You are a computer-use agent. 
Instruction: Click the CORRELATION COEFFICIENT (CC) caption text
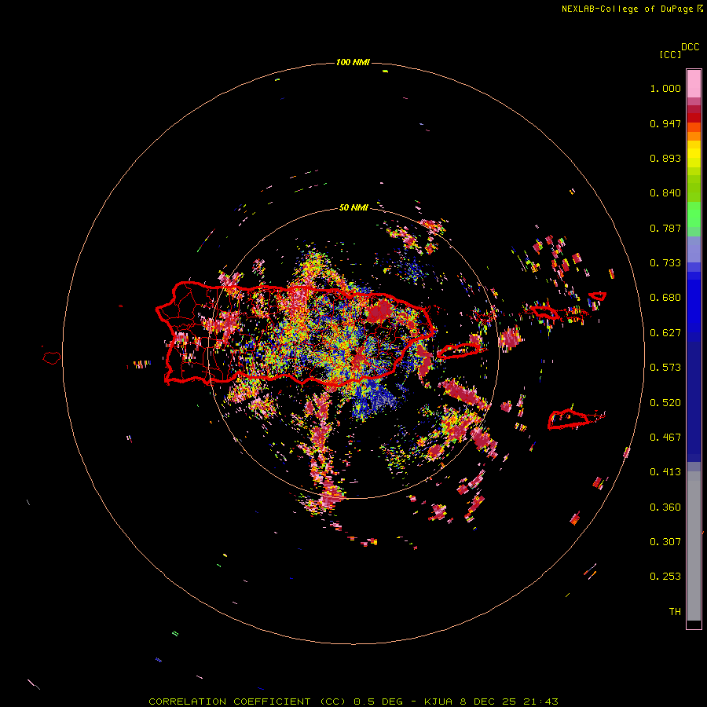(247, 702)
